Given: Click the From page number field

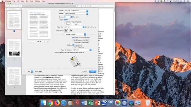Looking at the screenshot, I should tap(72, 24).
